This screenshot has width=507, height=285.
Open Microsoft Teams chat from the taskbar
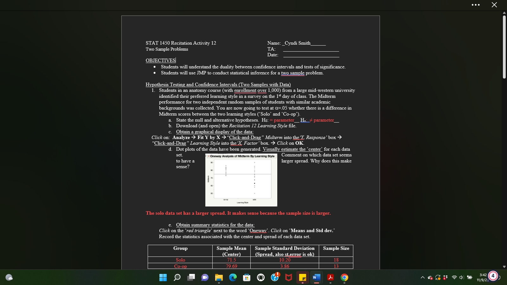pos(205,277)
